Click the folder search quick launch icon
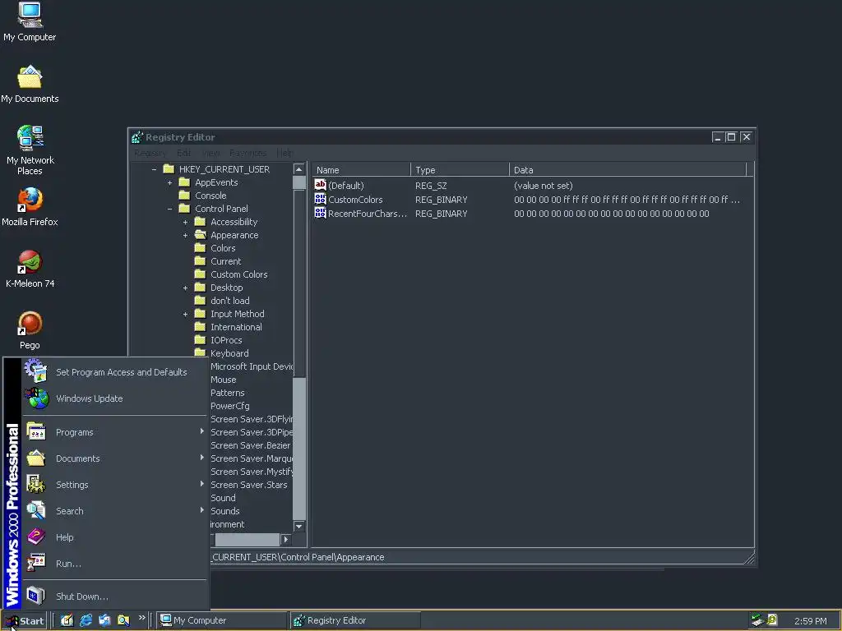This screenshot has height=631, width=842. (x=123, y=620)
